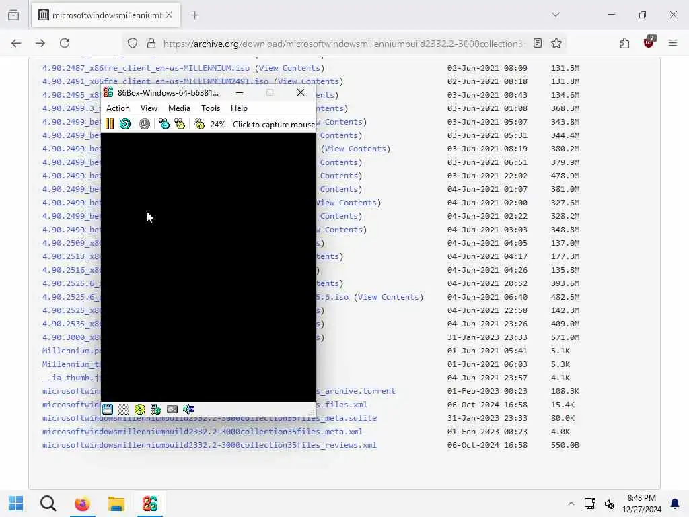Click the black 86Box emulator display

click(209, 267)
